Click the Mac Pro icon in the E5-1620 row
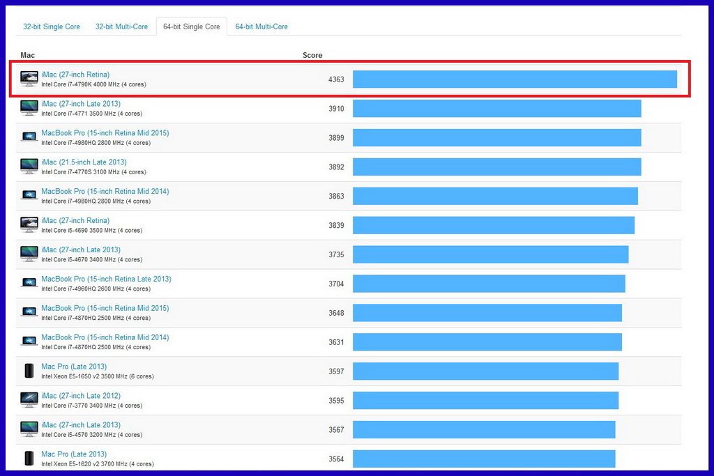Screen dimensions: 714x476 [29, 459]
